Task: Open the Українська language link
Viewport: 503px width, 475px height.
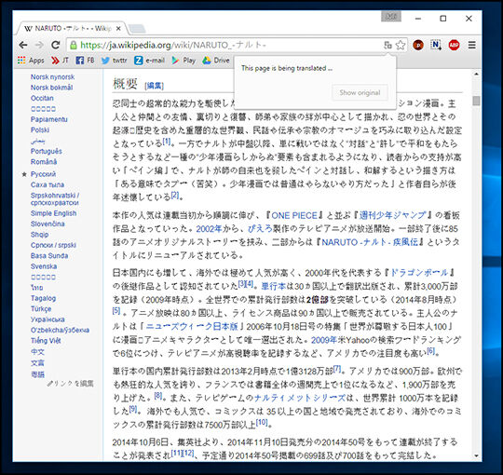Action: (x=48, y=319)
